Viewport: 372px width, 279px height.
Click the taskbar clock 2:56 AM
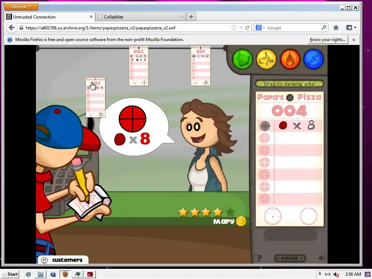pos(353,274)
